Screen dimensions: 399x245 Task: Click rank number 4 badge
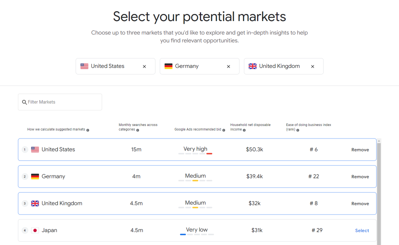[x=25, y=231]
